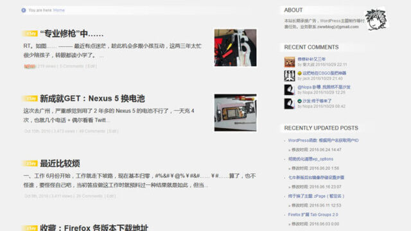Screen dimensions: 411x231
Task: Click the yellow badge beside Firefox 各版本下载地址 title
Action: pyautogui.click(x=30, y=228)
